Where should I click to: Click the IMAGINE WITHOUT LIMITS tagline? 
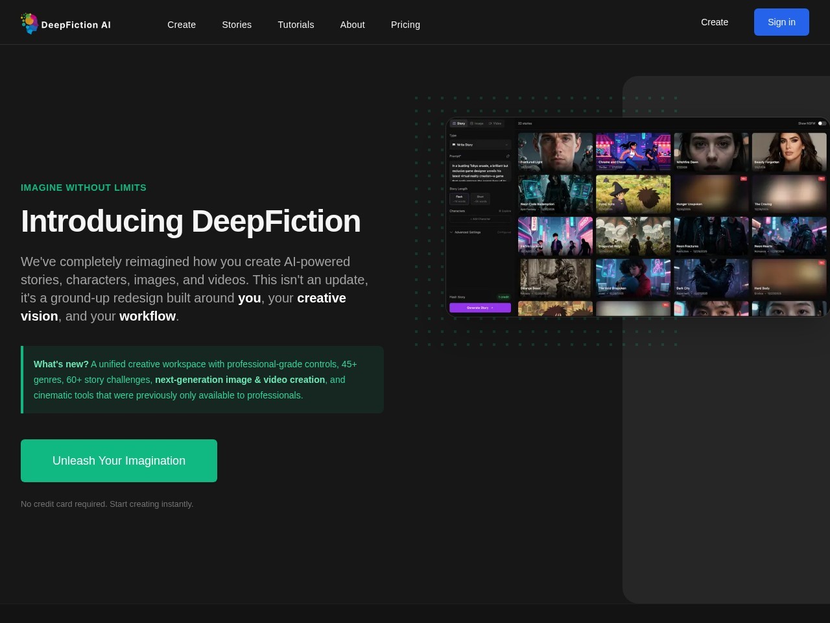pos(84,188)
